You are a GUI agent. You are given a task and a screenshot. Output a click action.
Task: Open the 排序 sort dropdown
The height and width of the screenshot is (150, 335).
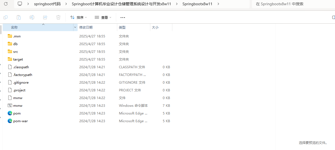click(x=78, y=17)
